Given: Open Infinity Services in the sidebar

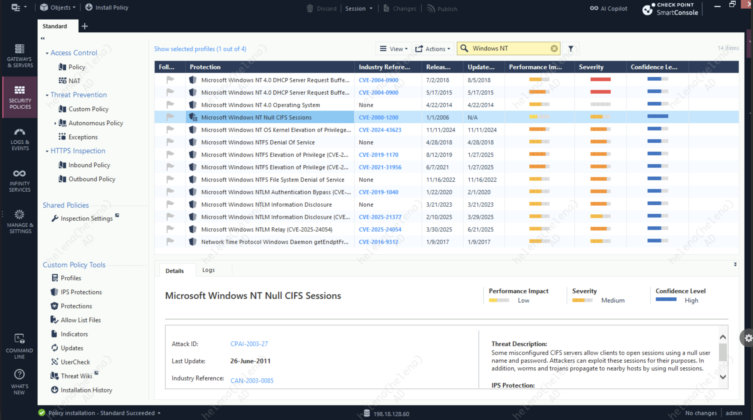Looking at the screenshot, I should [20, 180].
